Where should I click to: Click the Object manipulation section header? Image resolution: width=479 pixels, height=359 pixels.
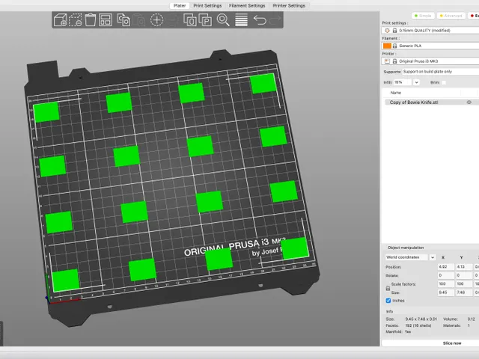coord(406,248)
